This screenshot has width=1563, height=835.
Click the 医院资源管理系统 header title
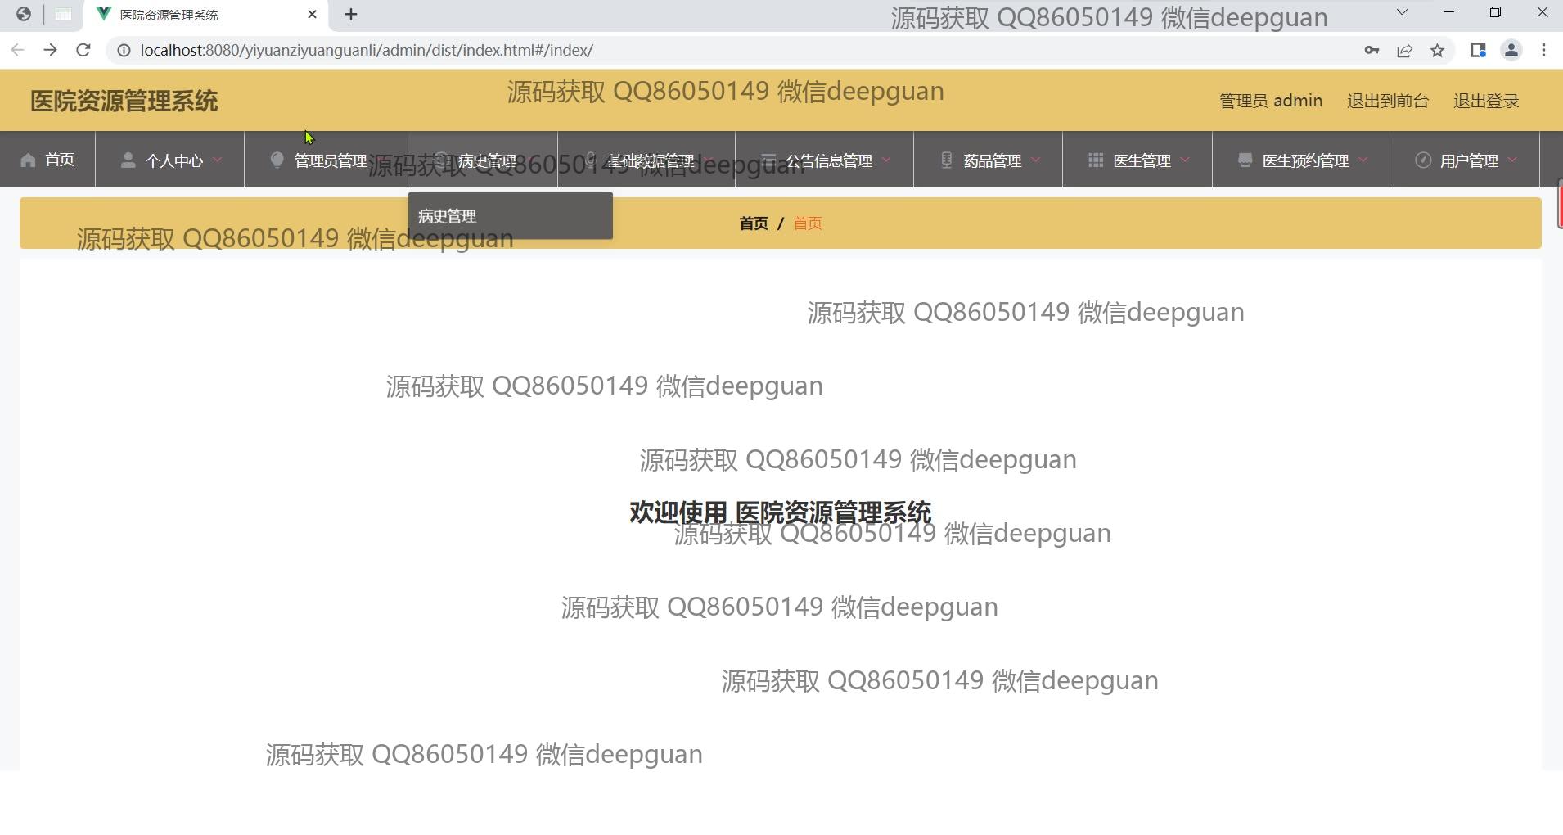[x=124, y=101]
